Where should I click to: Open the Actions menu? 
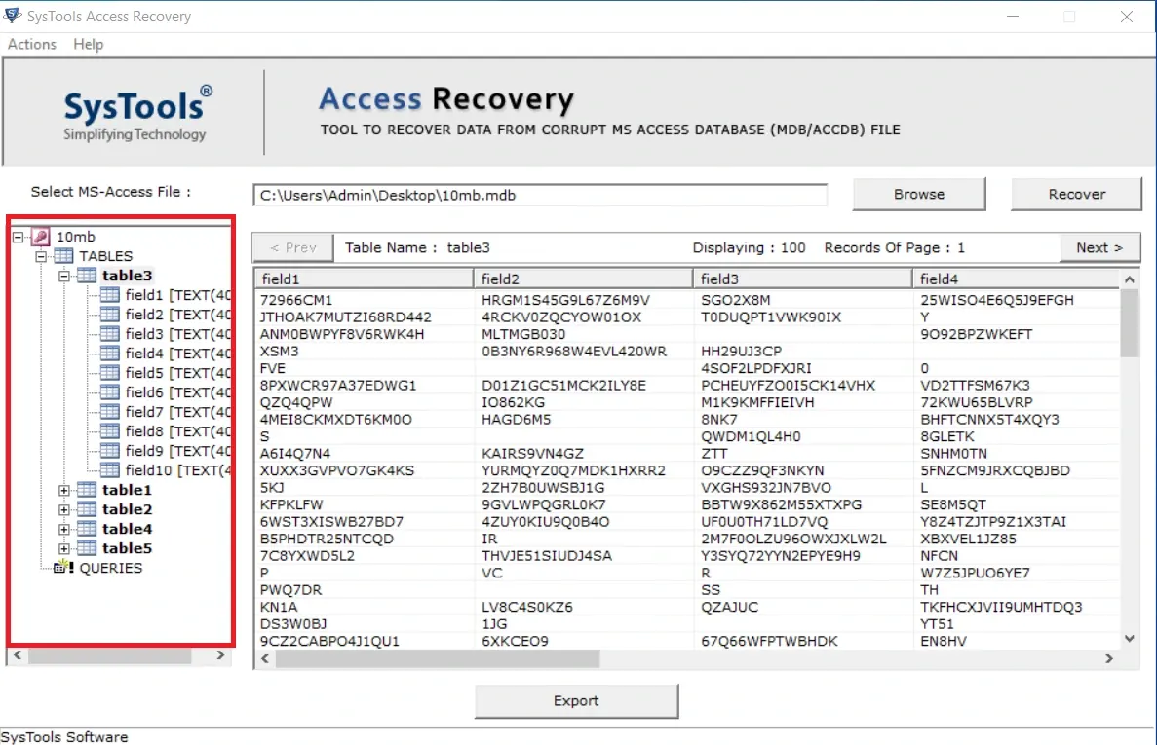32,44
